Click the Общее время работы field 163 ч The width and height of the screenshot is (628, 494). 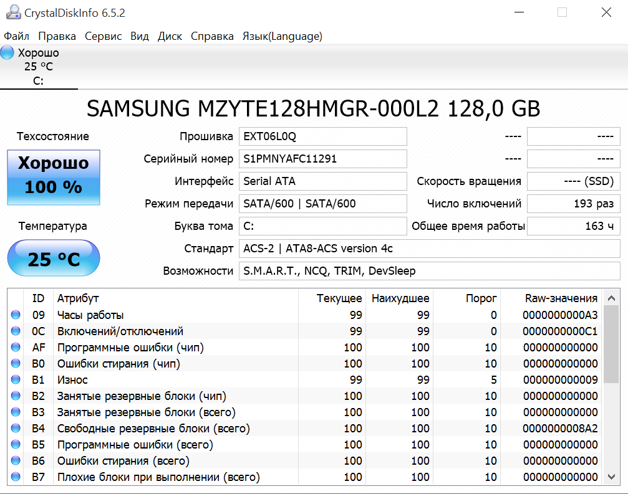574,226
